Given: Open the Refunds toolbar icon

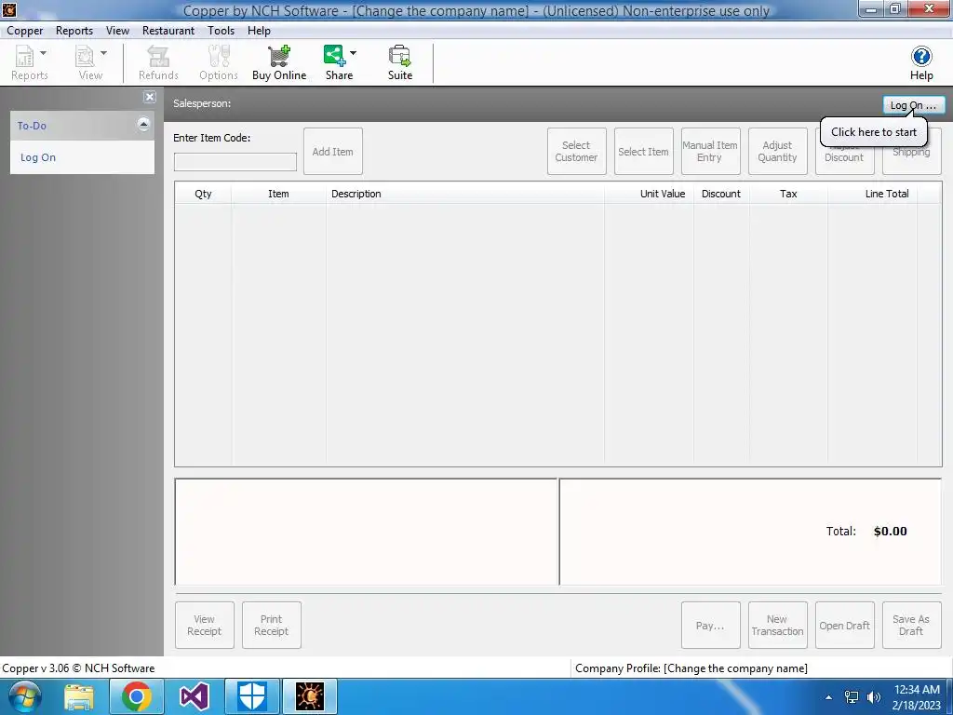Looking at the screenshot, I should coord(158,57).
